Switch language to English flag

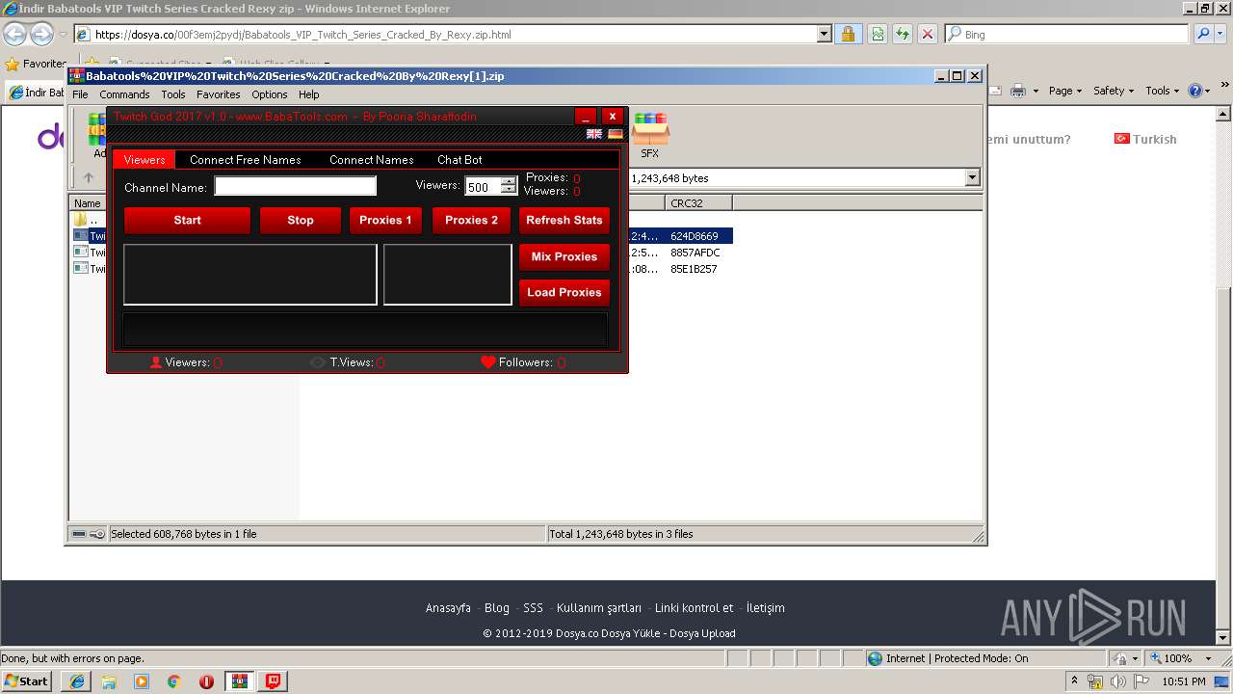click(x=594, y=134)
